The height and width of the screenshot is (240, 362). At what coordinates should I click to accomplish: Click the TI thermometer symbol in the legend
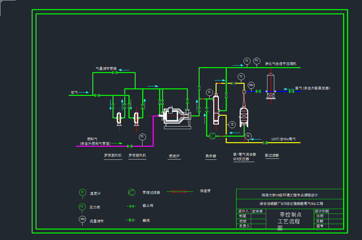click(x=82, y=192)
